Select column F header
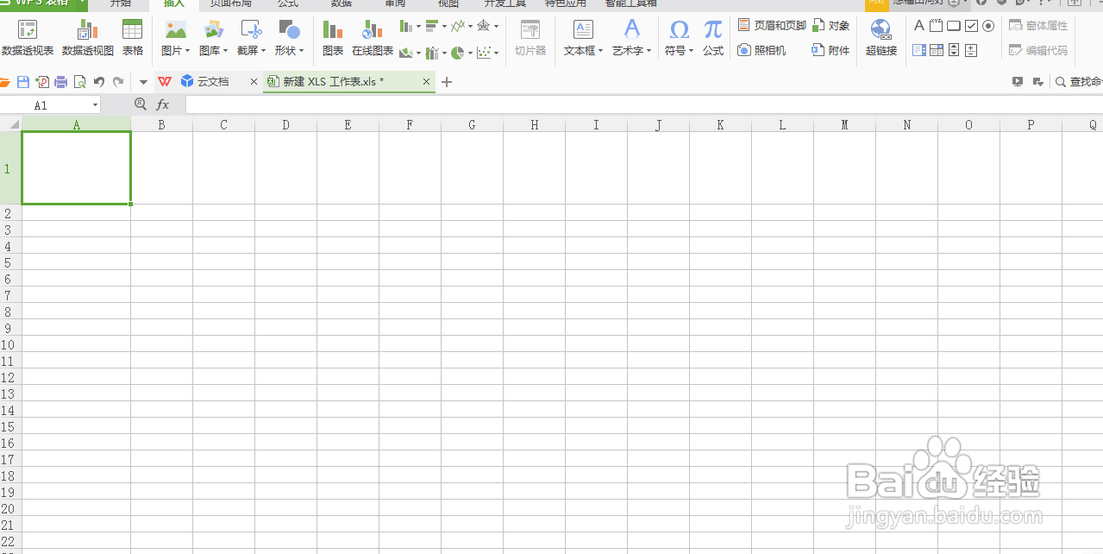 410,124
